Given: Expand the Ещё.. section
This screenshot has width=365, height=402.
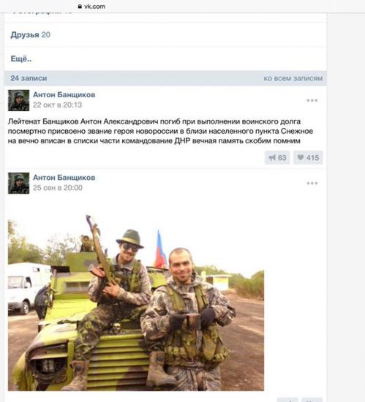Looking at the screenshot, I should click(x=21, y=58).
